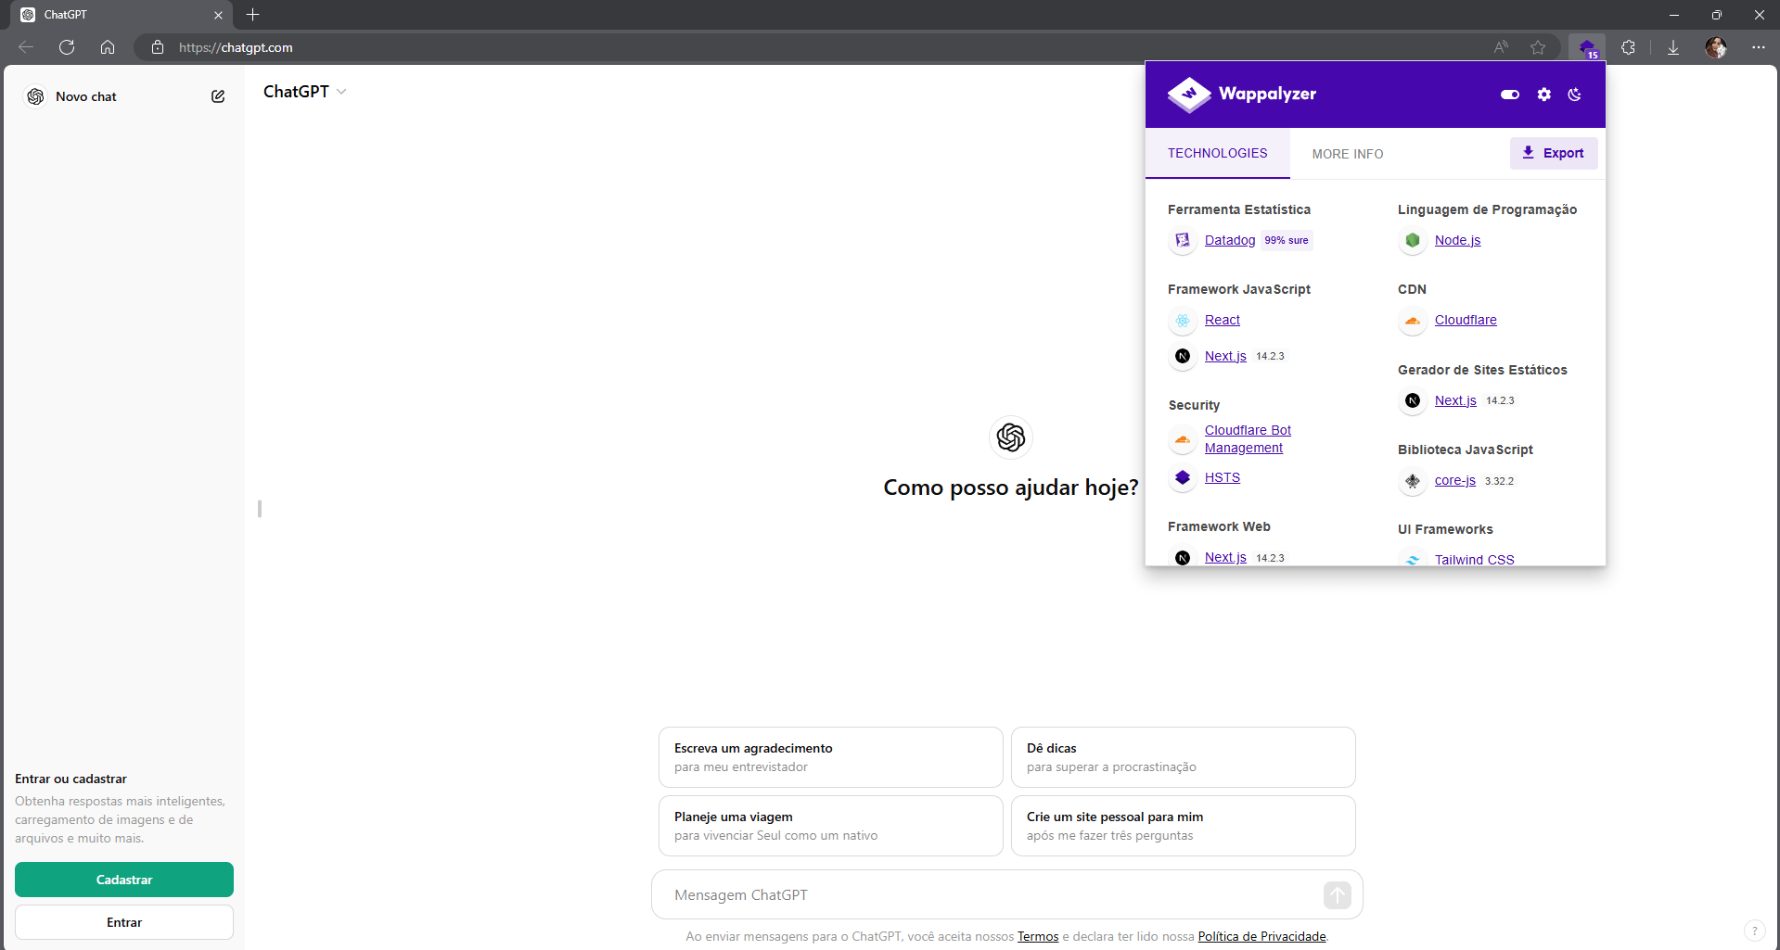Click the React atom icon

click(x=1183, y=321)
